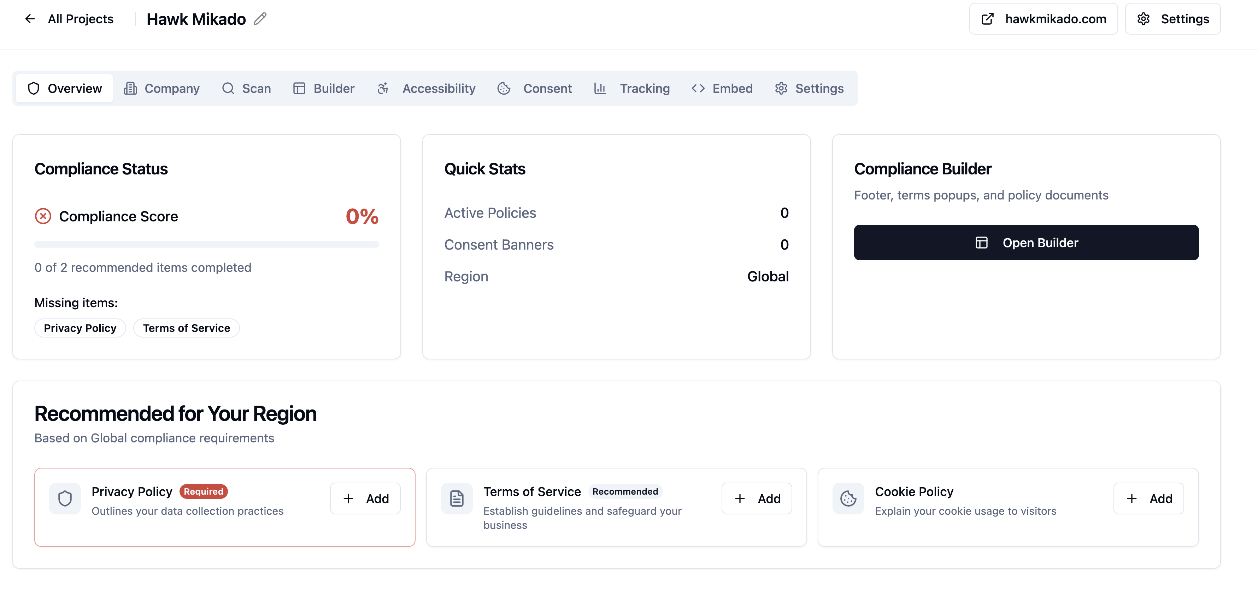The image size is (1258, 591).
Task: Click the accessibility figure icon in the tab bar
Action: (x=383, y=88)
